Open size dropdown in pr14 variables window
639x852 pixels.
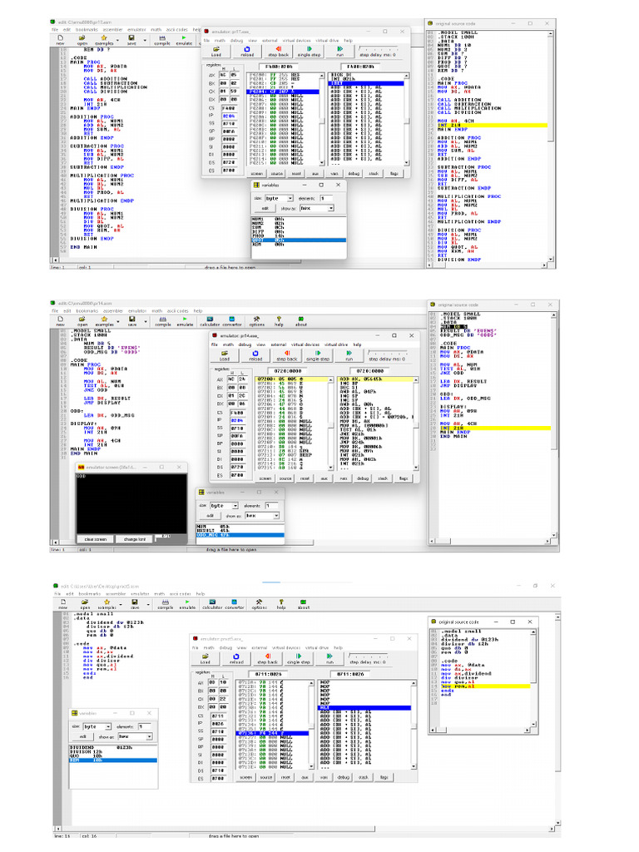[x=235, y=505]
